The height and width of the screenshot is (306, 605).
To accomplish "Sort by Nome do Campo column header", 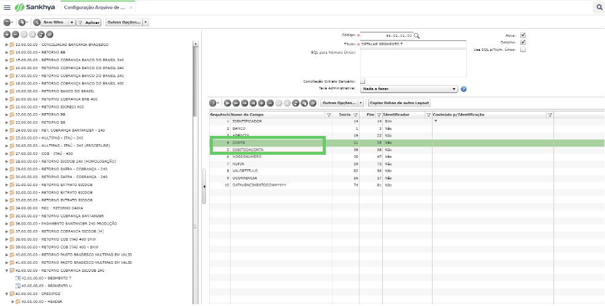I will point(247,114).
